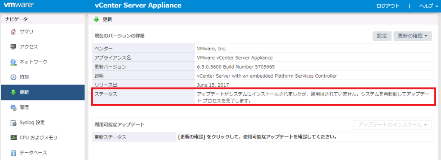This screenshot has width=441, height=160.
Task: Click the サマリ house icon
Action: point(13,32)
